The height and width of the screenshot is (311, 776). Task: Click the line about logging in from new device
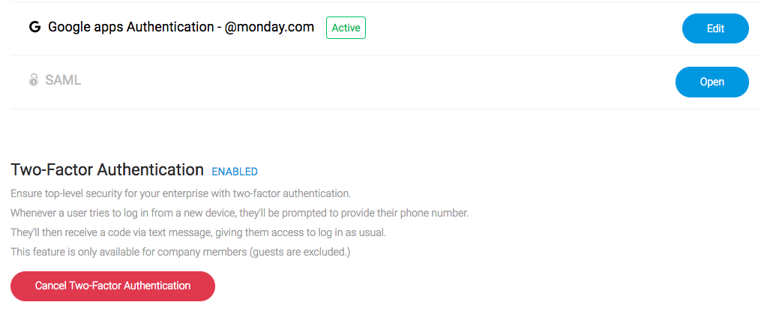(239, 213)
